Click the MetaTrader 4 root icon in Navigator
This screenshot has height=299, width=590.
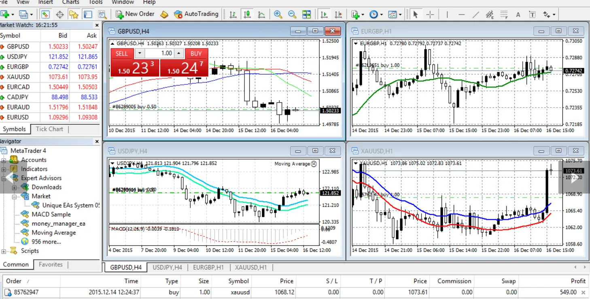click(4, 151)
